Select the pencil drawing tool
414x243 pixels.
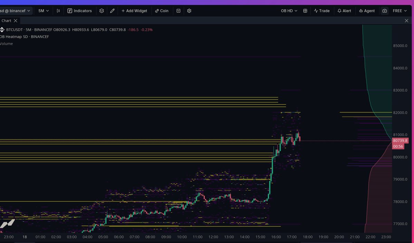(x=112, y=11)
